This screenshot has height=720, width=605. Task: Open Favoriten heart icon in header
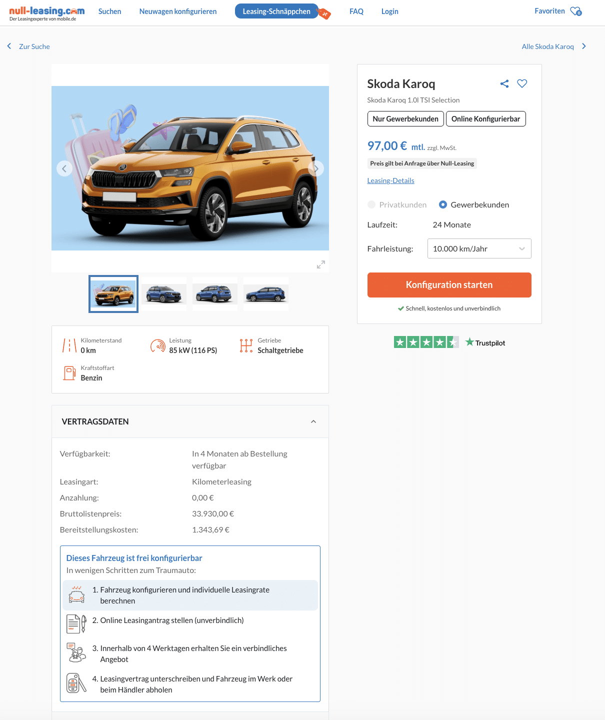(x=576, y=11)
